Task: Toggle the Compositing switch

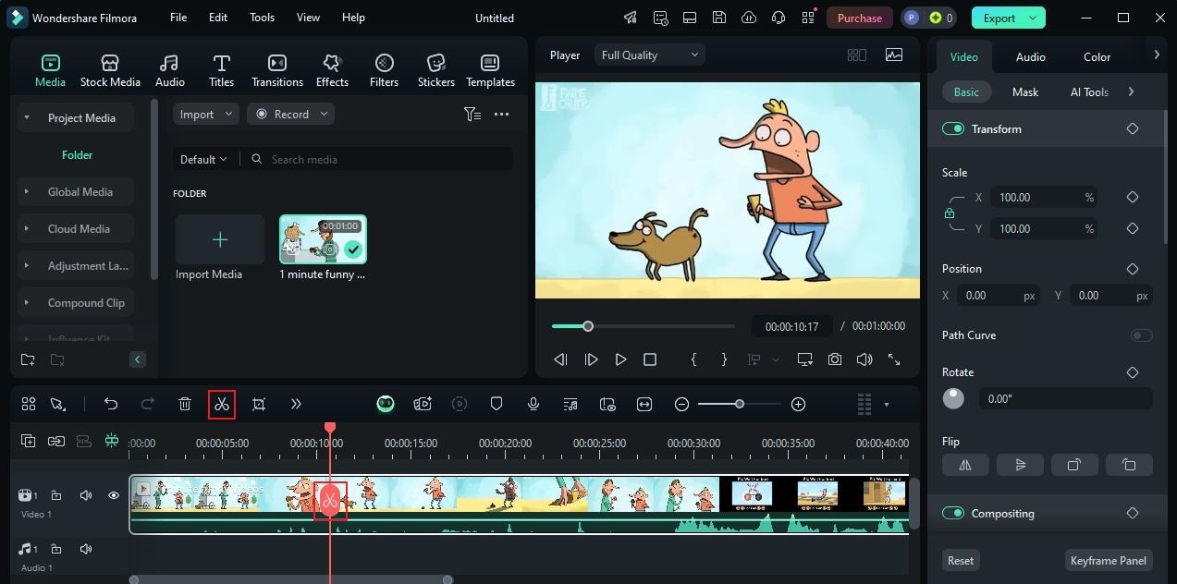Action: [x=953, y=513]
